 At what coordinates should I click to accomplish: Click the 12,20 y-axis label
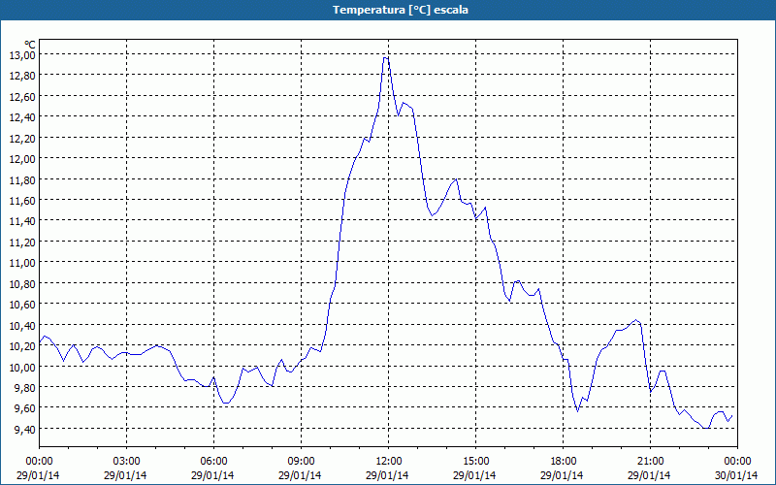[x=21, y=138]
